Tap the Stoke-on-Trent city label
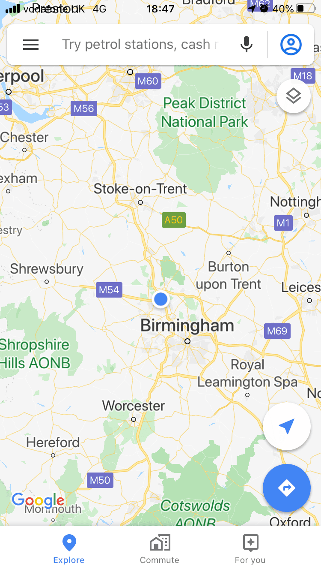The width and height of the screenshot is (321, 572). point(140,189)
